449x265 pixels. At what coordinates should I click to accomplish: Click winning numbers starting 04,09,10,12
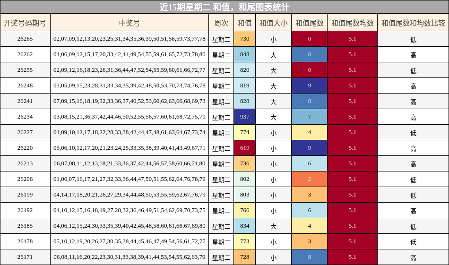[x=130, y=132]
